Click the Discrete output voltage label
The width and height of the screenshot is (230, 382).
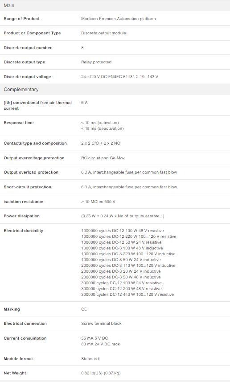click(x=27, y=77)
